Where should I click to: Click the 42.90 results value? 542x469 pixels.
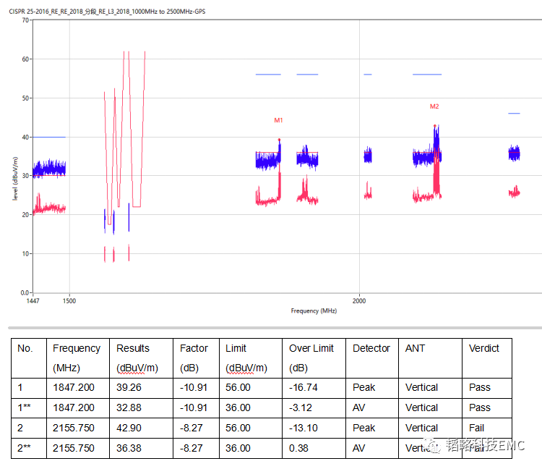coord(130,428)
